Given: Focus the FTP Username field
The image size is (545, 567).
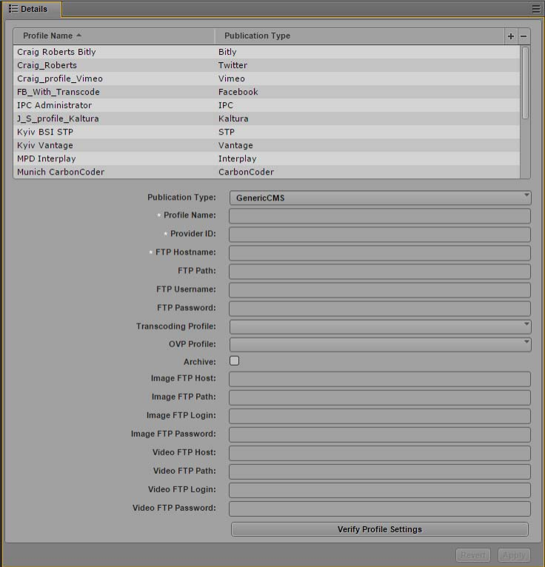Looking at the screenshot, I should tap(380, 290).
